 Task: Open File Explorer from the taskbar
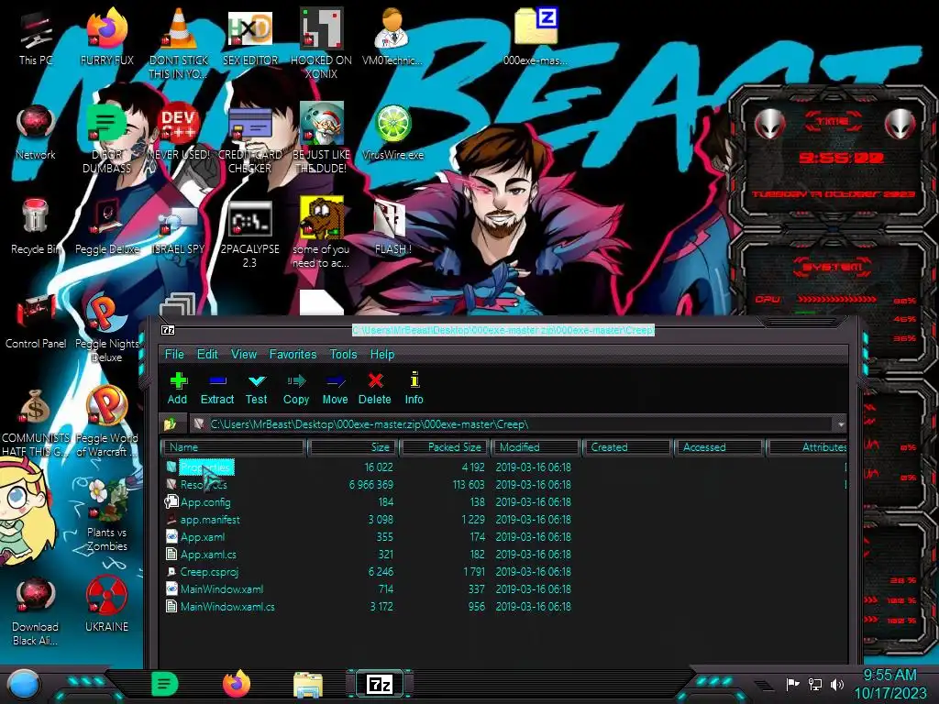click(308, 684)
